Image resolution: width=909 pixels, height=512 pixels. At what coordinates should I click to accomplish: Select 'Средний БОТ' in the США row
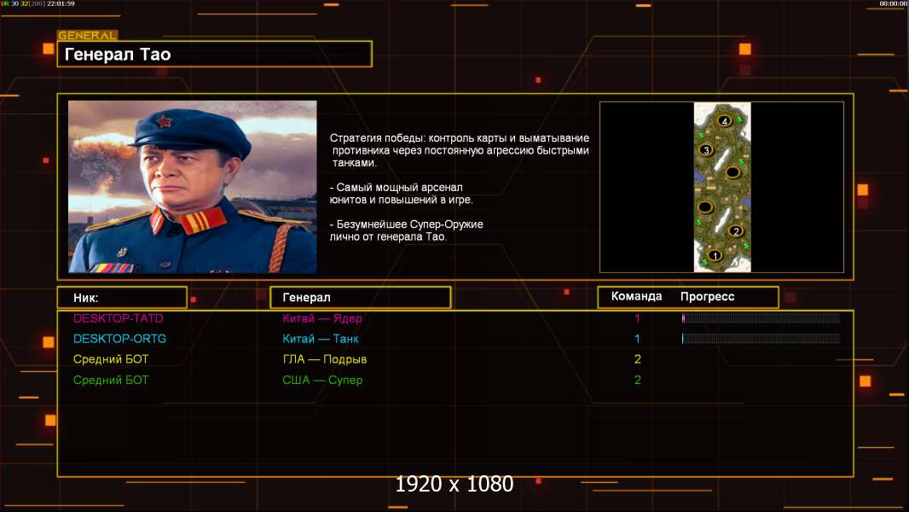click(x=111, y=381)
